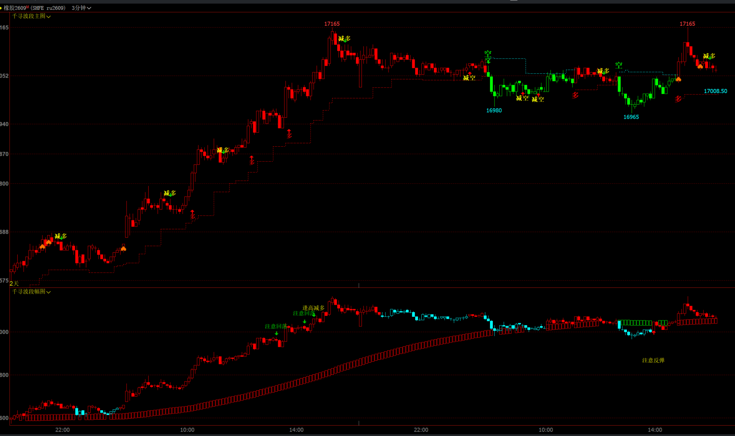Open the 3分钟 timeframe dropdown

point(81,8)
